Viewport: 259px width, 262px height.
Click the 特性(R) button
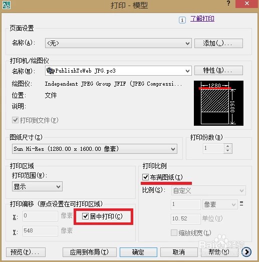(x=218, y=70)
